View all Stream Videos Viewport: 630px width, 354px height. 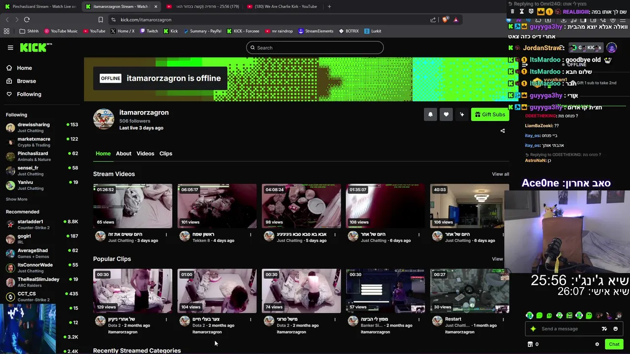coord(500,174)
